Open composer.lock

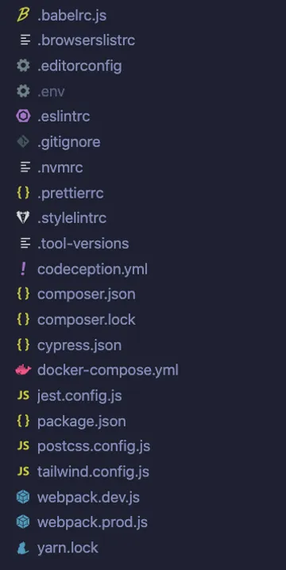[x=87, y=320]
